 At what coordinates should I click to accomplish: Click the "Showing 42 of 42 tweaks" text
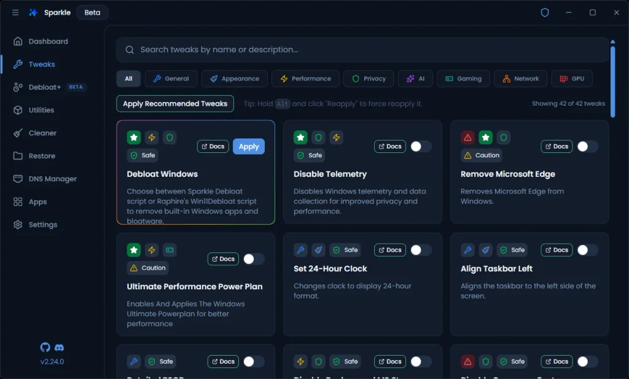point(568,103)
